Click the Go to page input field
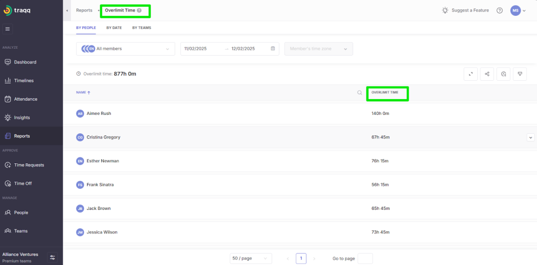The width and height of the screenshot is (537, 265). [365, 258]
